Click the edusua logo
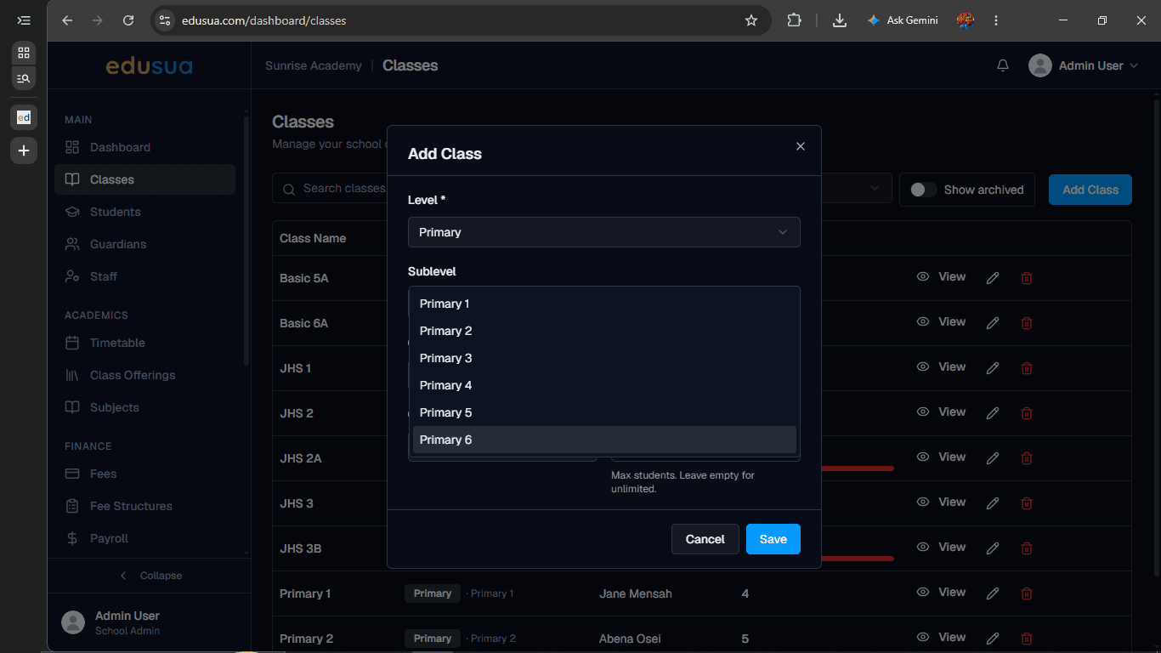 (149, 65)
